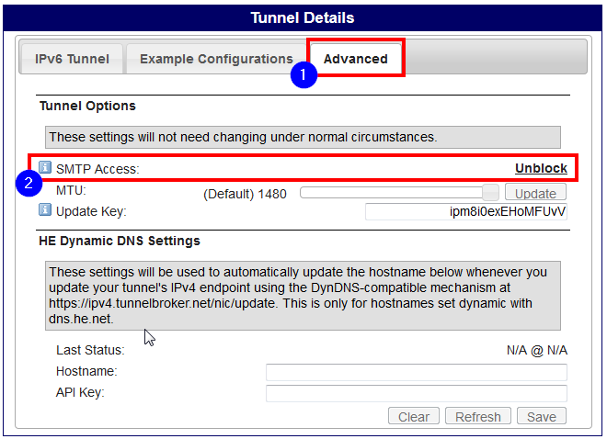
Task: Click the Tunnel Details title bar
Action: pos(303,17)
